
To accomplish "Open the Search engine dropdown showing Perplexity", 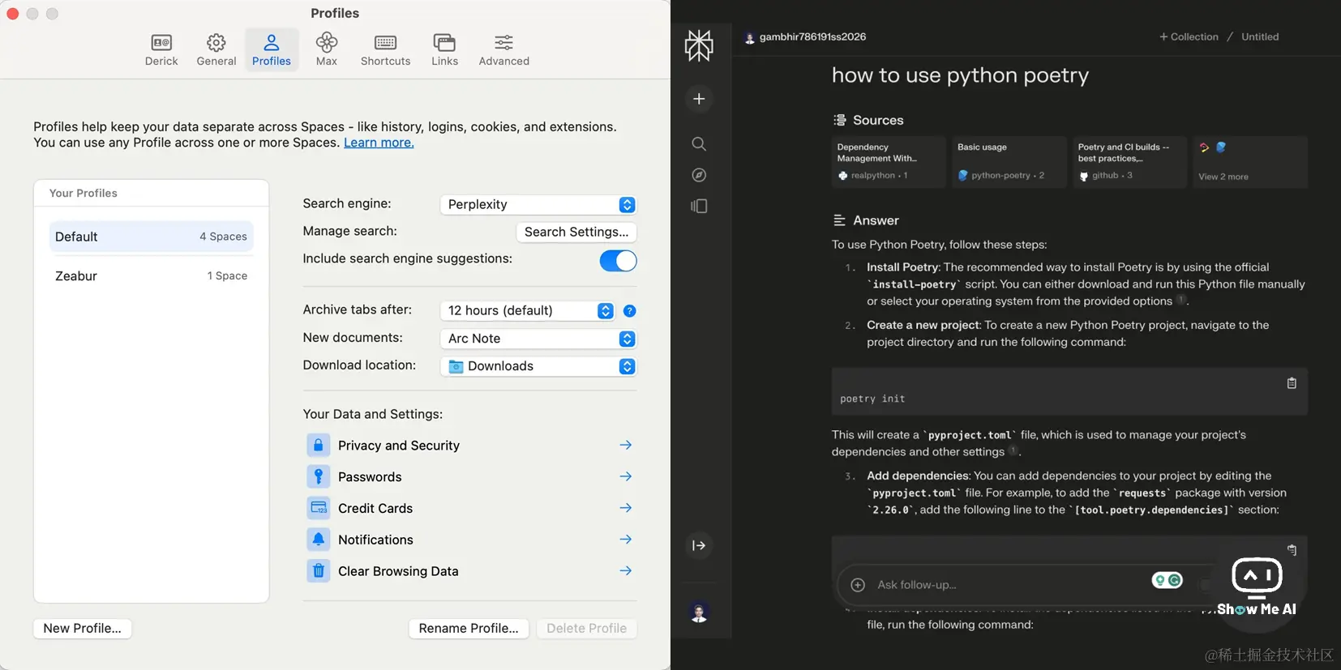I will pyautogui.click(x=538, y=204).
